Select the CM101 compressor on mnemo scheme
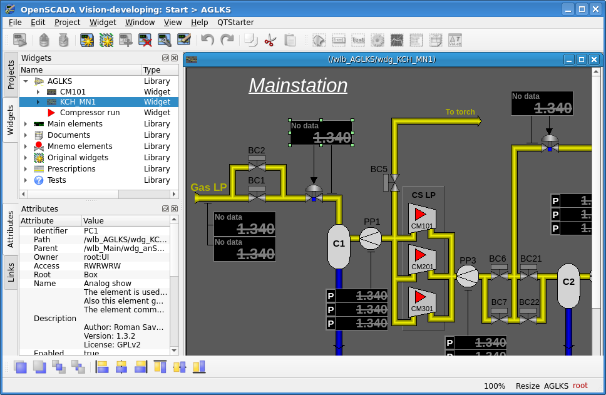Image resolution: width=606 pixels, height=395 pixels. pos(422,218)
